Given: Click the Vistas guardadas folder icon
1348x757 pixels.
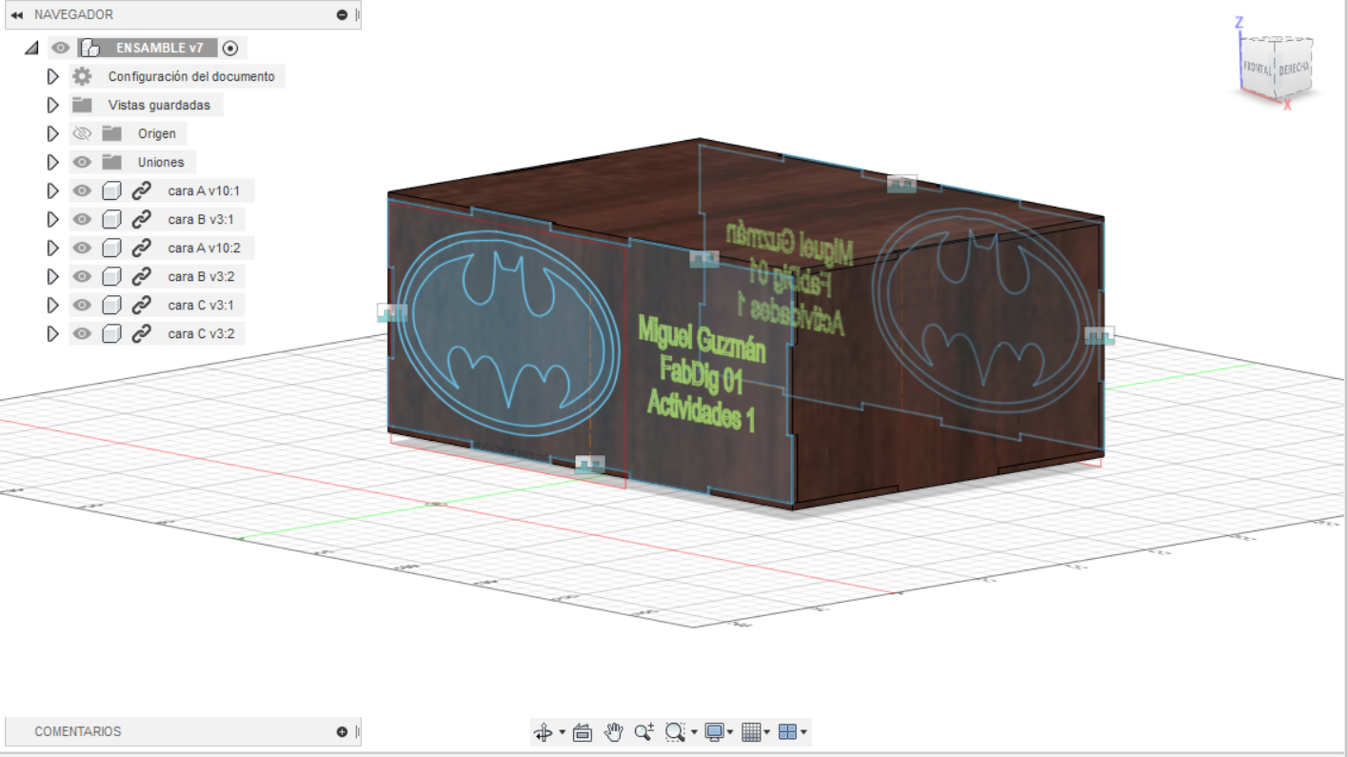Looking at the screenshot, I should tap(82, 105).
